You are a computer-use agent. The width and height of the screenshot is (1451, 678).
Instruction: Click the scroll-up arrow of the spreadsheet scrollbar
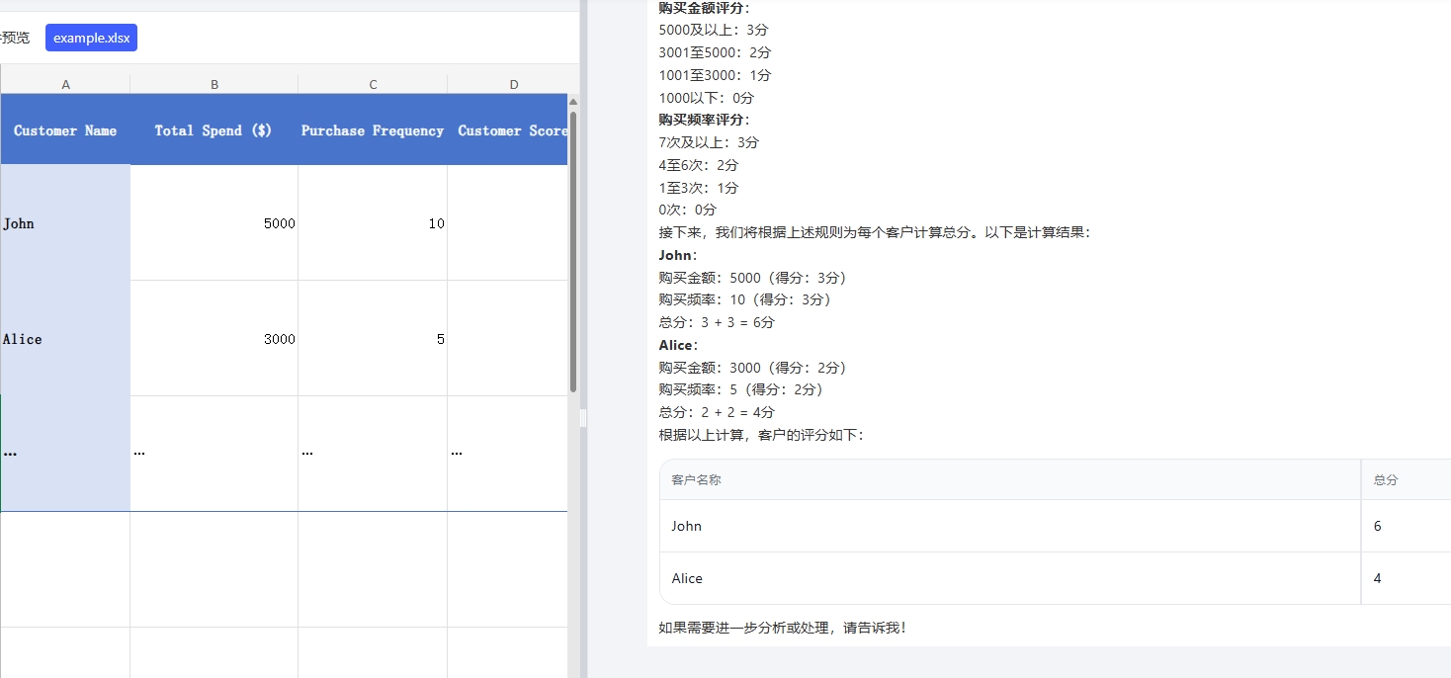click(x=573, y=102)
